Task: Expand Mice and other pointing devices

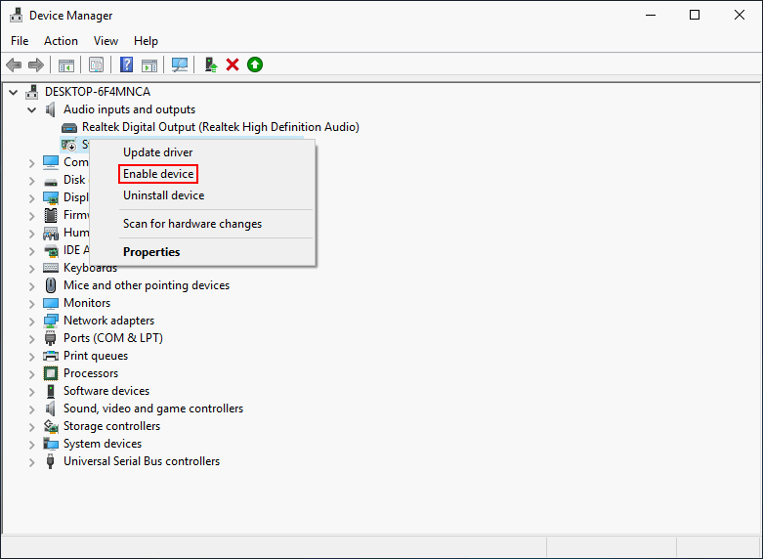Action: [x=32, y=285]
